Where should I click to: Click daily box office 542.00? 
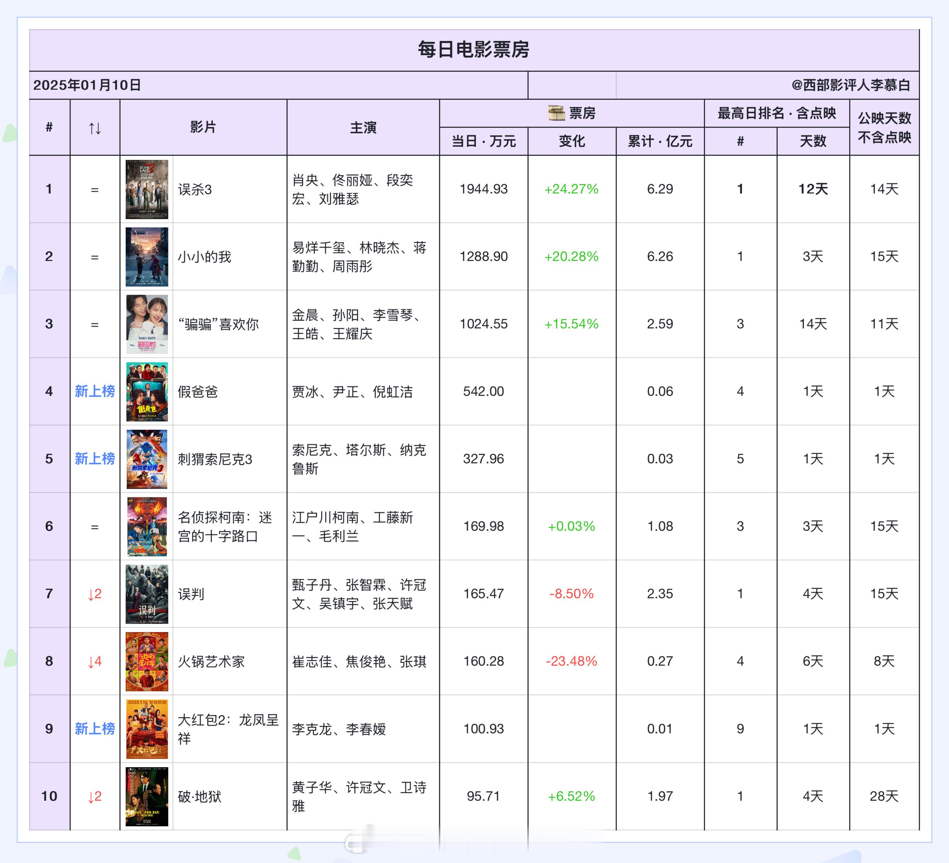tap(483, 391)
